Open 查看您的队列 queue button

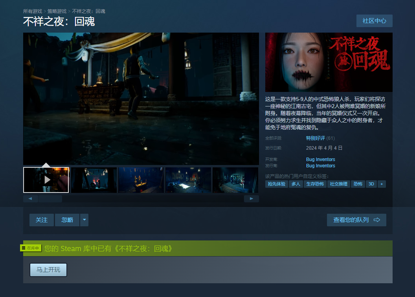(356, 220)
